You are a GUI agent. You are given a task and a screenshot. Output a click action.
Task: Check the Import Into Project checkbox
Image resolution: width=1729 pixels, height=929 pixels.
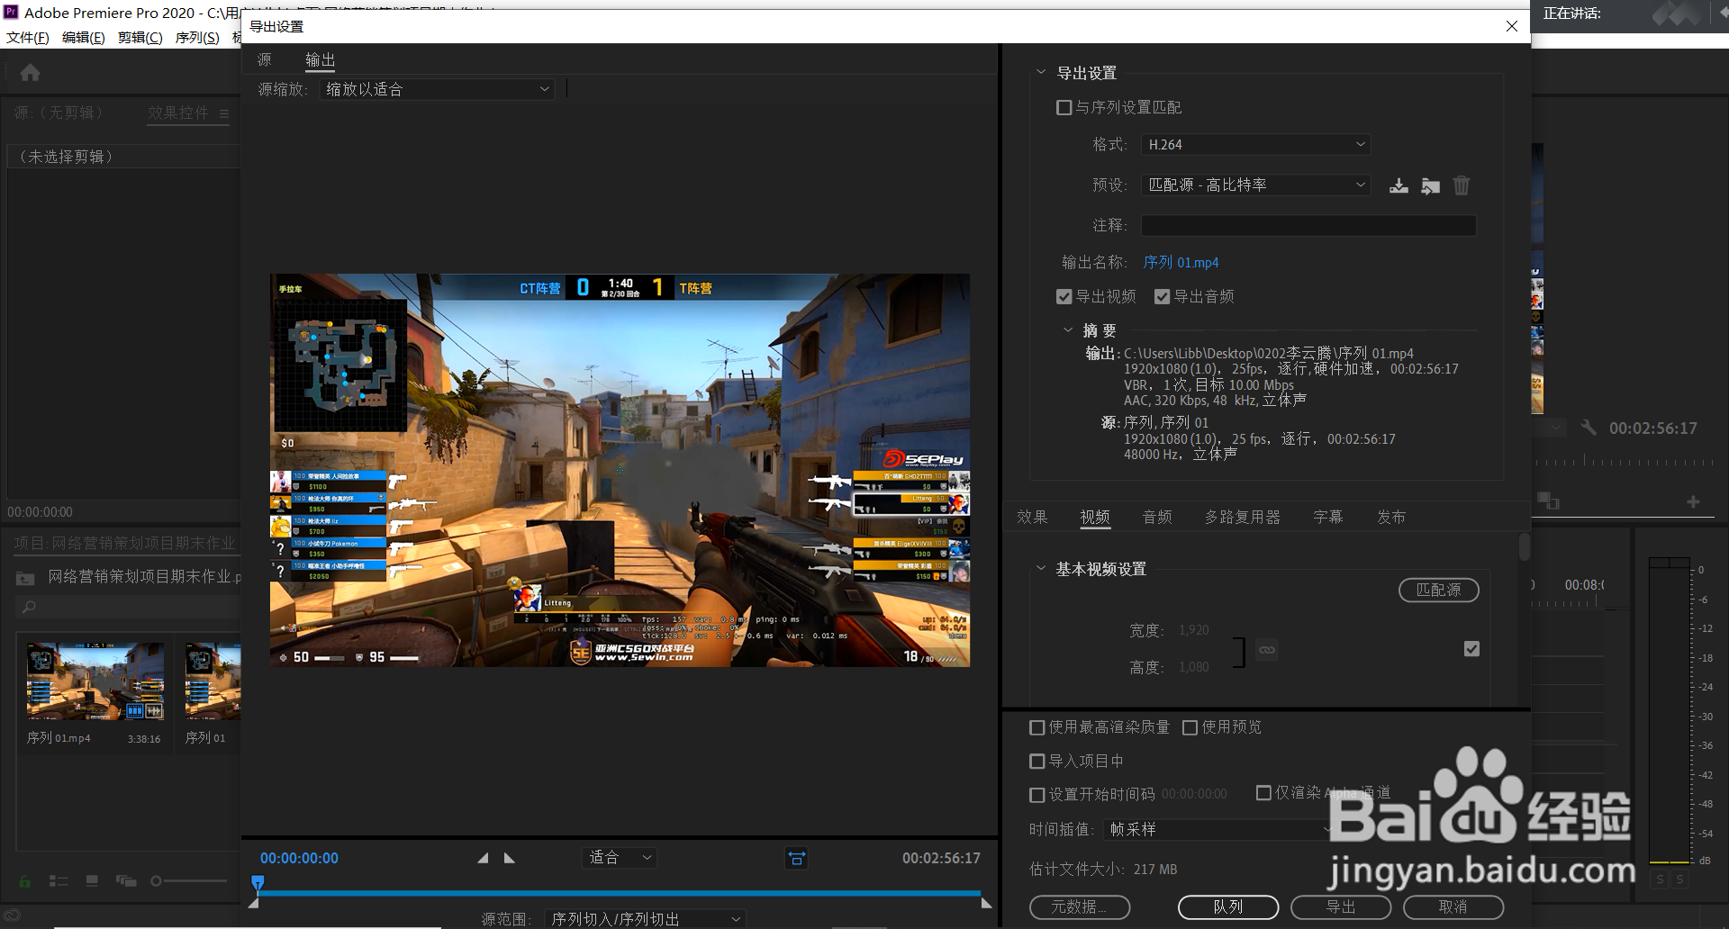click(1037, 762)
